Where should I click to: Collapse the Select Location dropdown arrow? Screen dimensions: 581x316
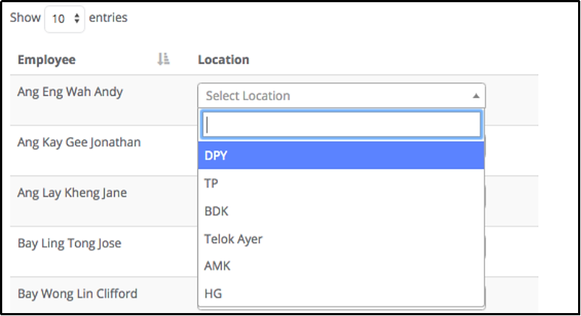point(476,96)
